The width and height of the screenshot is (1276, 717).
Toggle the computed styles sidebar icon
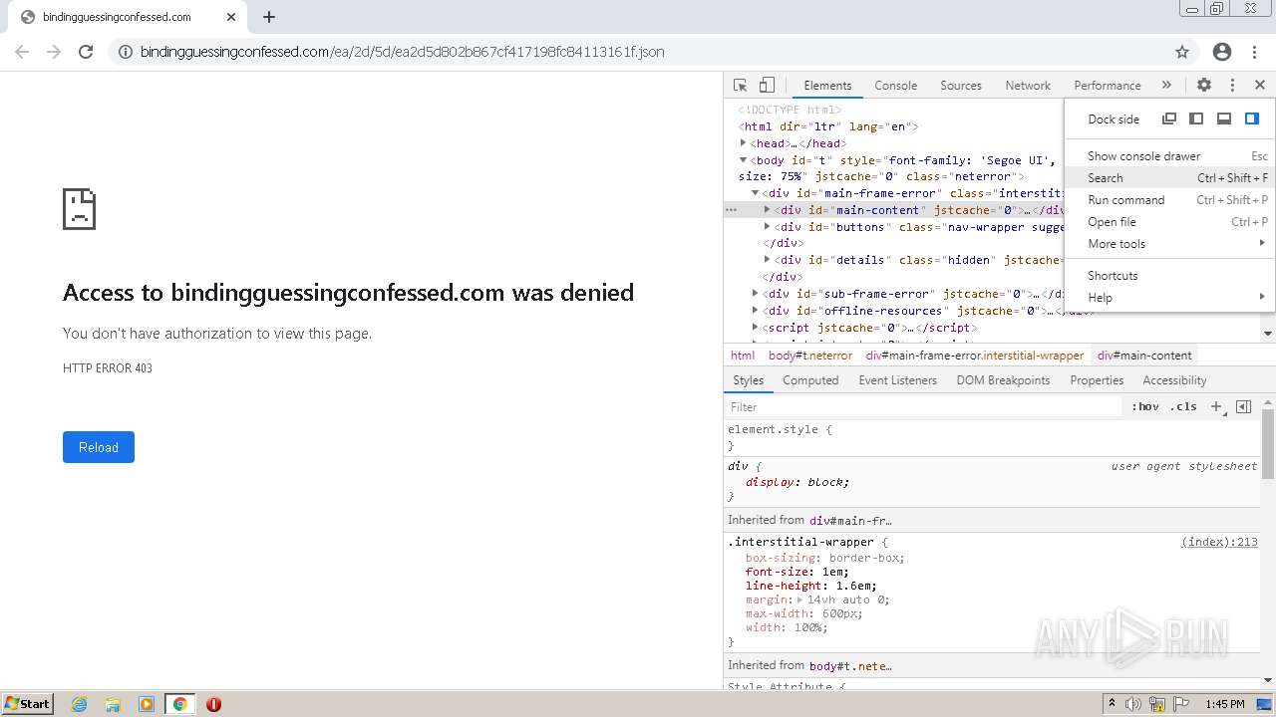click(x=1243, y=406)
